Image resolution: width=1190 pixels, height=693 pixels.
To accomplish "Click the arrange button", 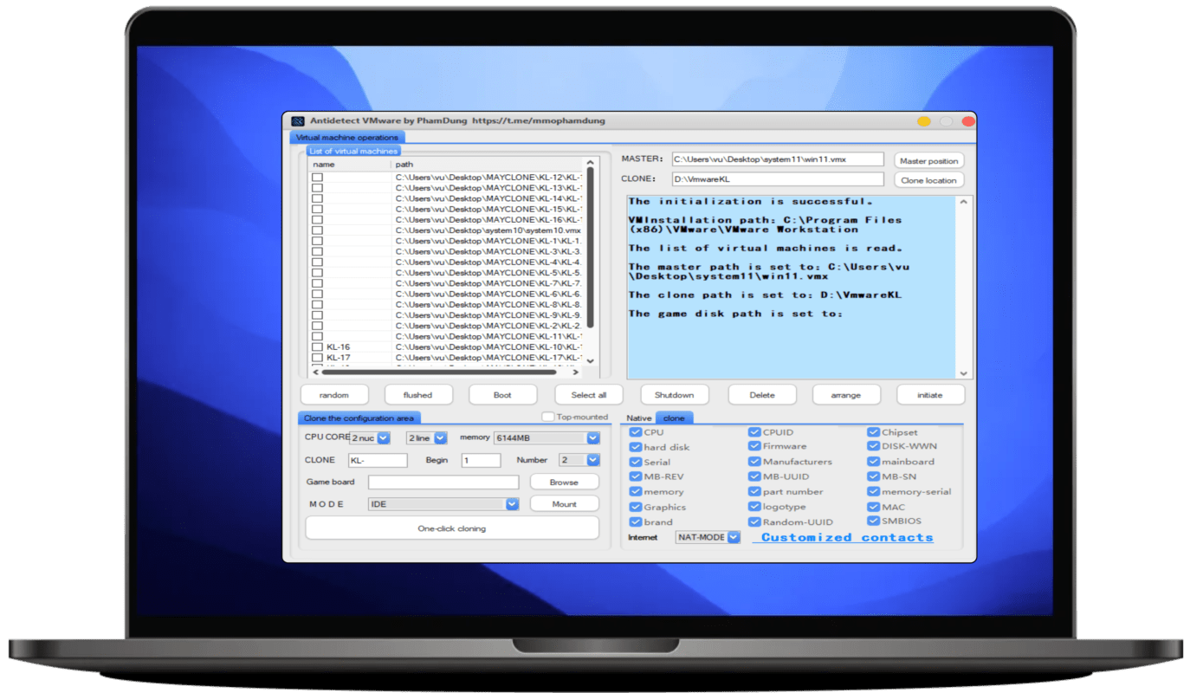I will (x=846, y=395).
